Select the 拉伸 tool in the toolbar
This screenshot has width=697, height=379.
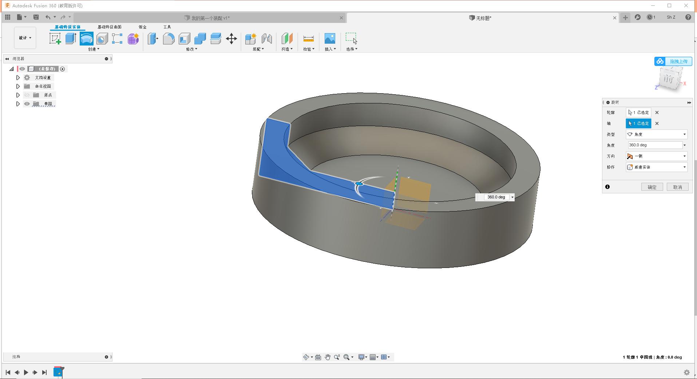(70, 39)
